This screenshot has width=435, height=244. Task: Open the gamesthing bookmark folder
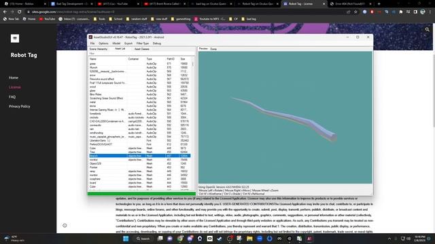181,19
